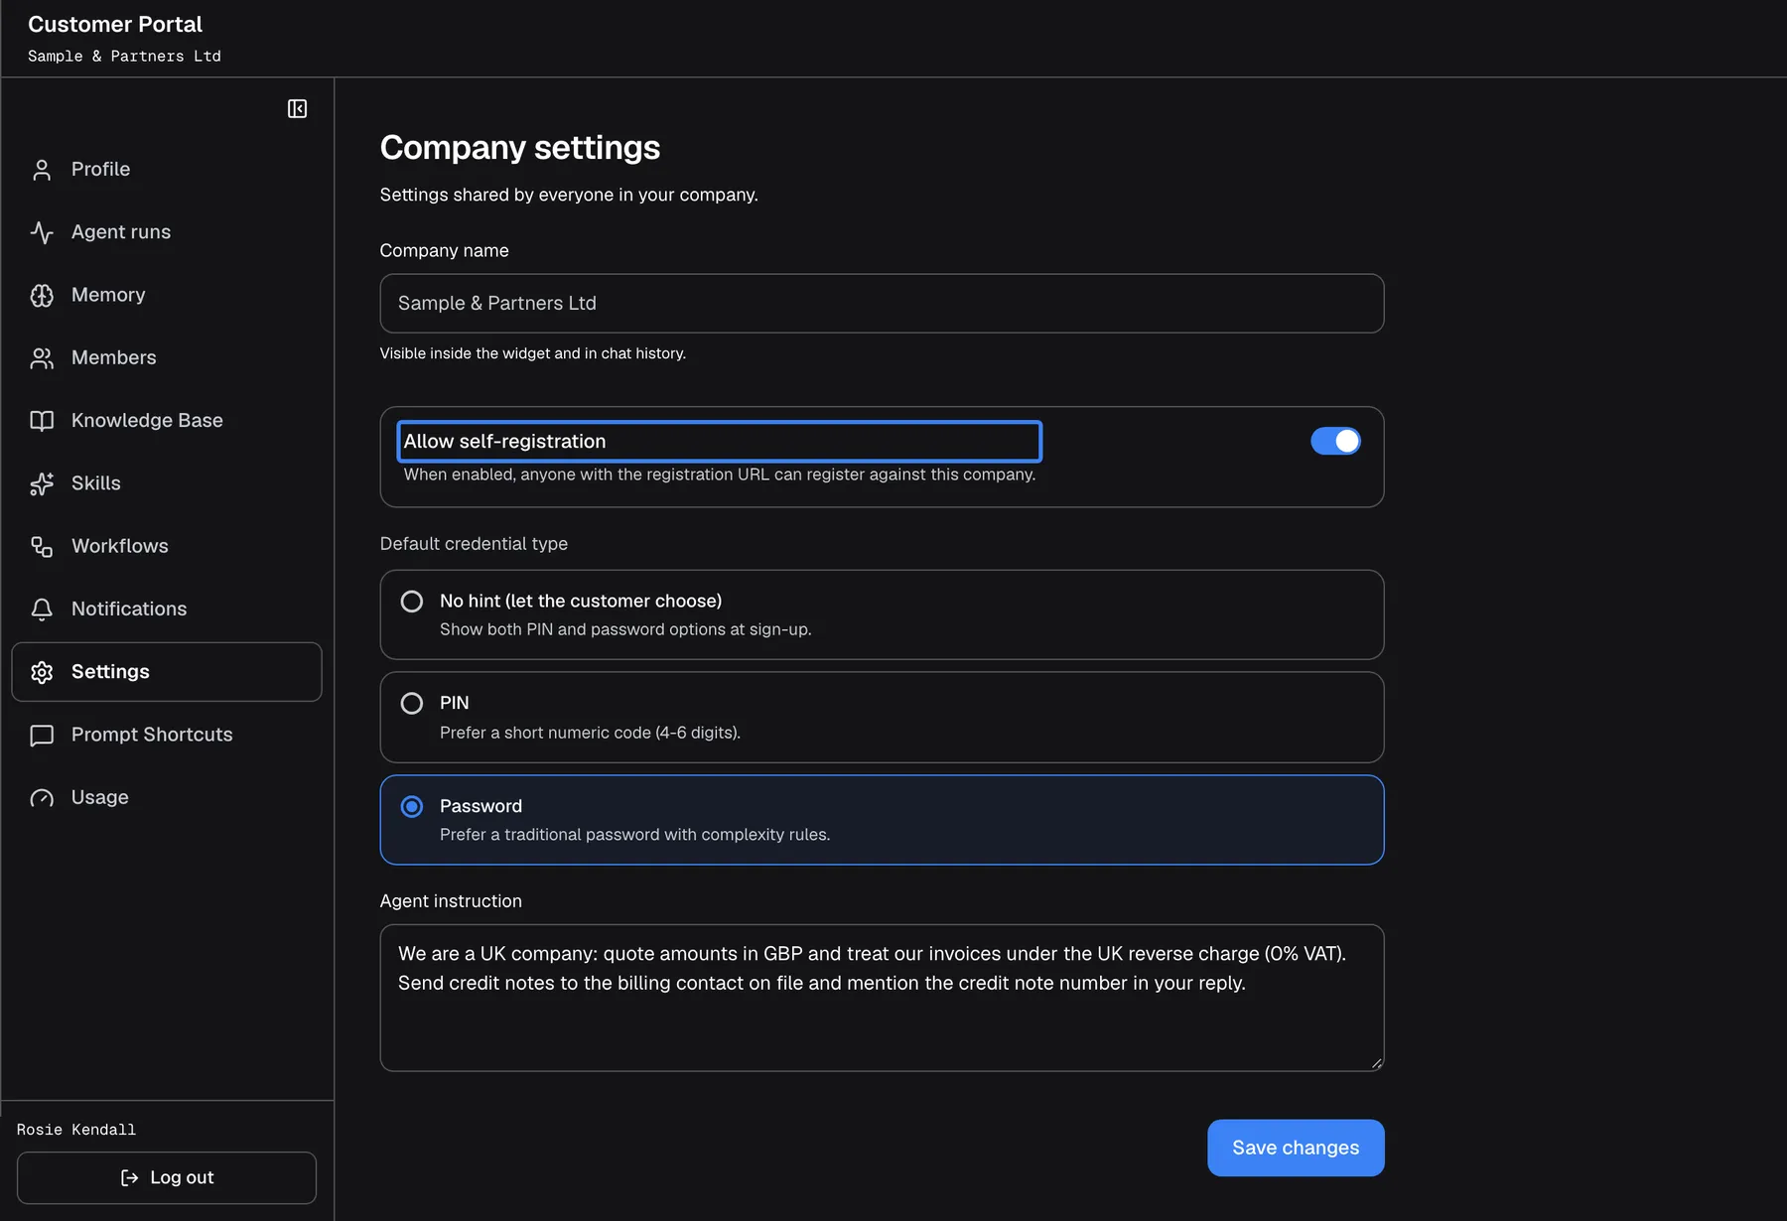
Task: Click the Skills sparkle icon
Action: pos(42,483)
